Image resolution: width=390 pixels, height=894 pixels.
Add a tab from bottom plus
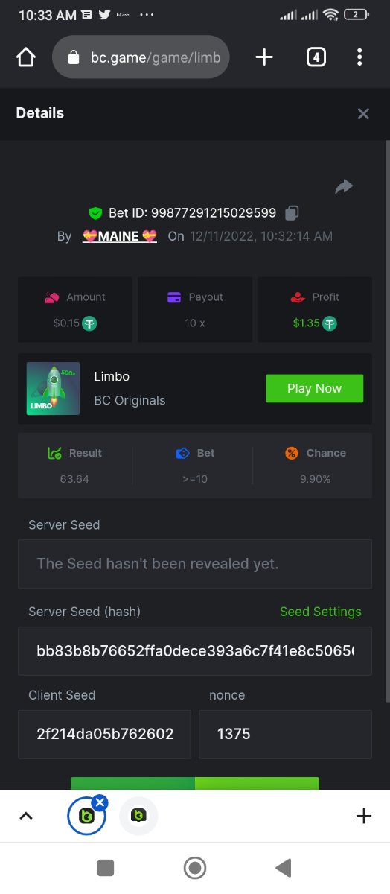(363, 816)
